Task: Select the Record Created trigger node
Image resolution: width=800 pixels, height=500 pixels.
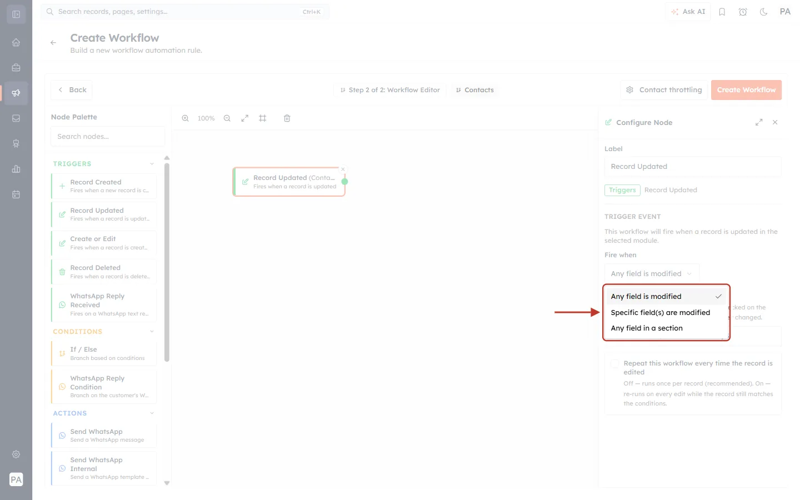Action: [104, 186]
